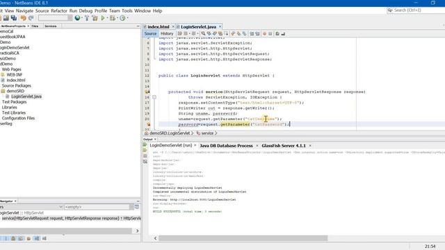Screen dimensions: 445x250
Task: Click the lightbulb hint on line 15
Action: (x=147, y=92)
